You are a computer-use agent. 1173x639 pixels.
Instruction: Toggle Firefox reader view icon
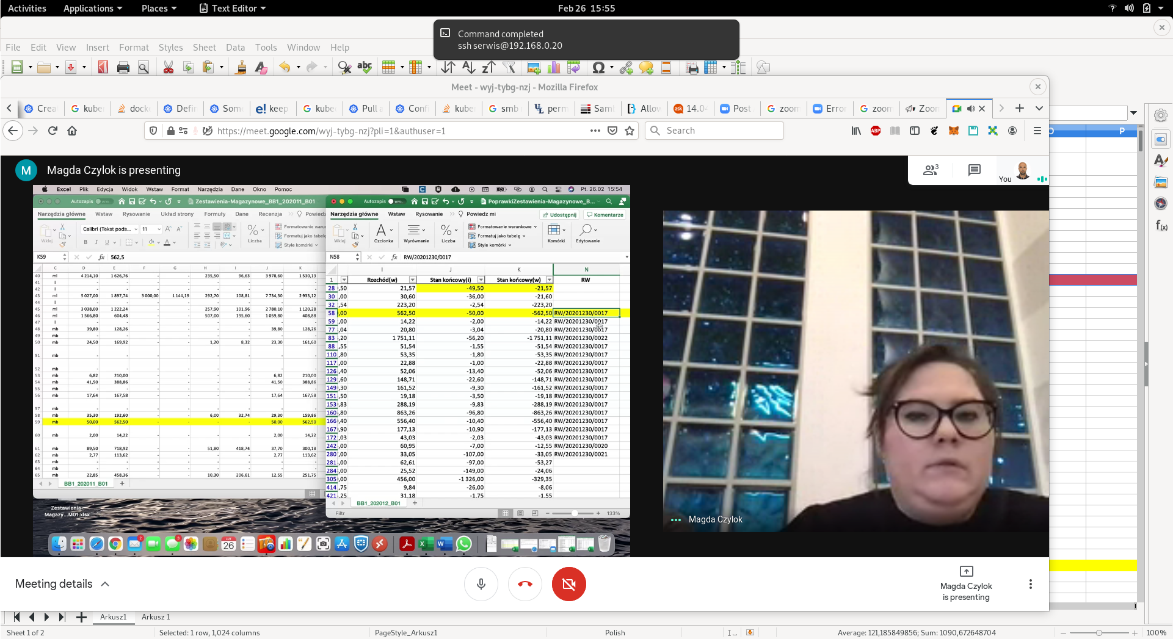point(895,131)
